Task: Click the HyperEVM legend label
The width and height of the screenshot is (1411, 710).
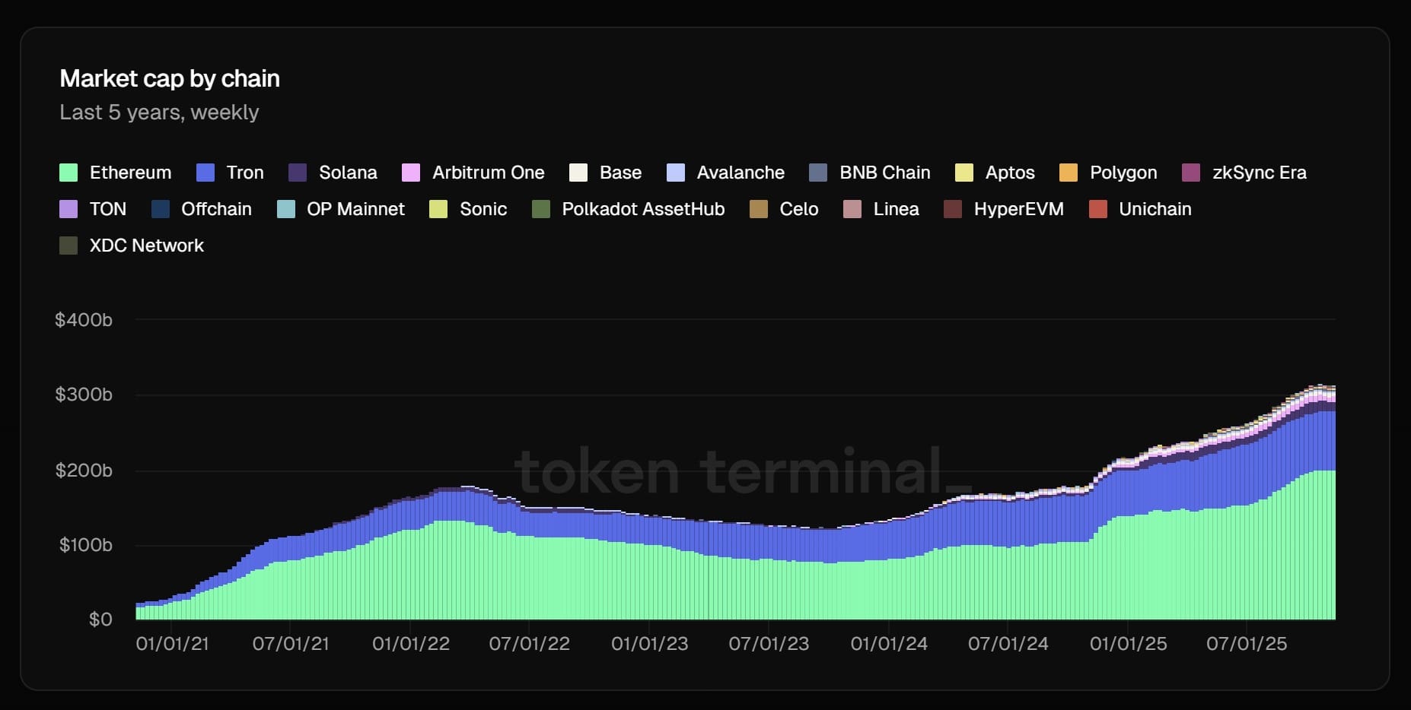Action: click(x=1018, y=209)
